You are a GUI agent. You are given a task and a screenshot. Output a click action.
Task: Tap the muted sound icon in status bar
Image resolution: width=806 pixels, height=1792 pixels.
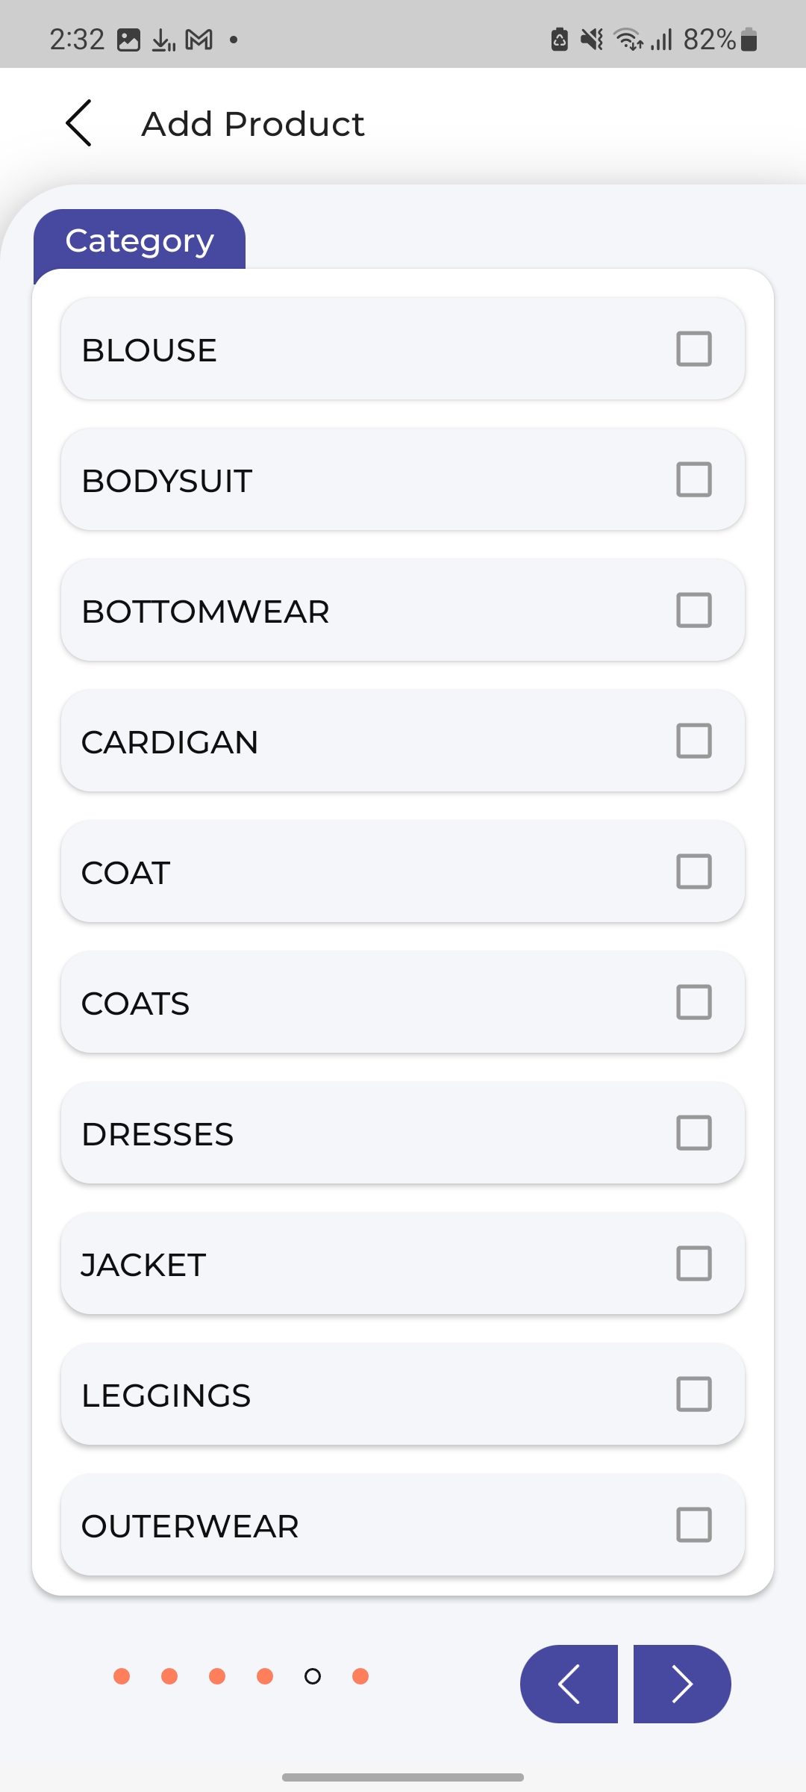[592, 40]
